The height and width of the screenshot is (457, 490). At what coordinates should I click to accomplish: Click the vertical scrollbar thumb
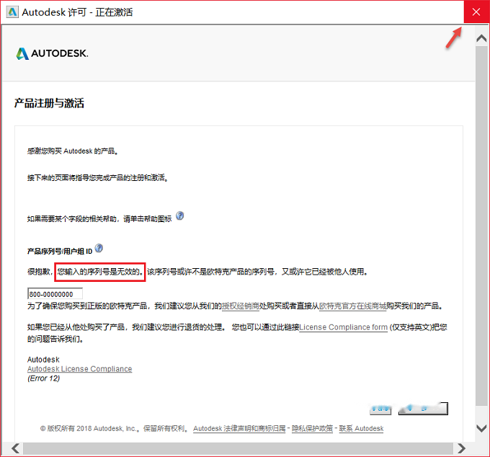click(481, 226)
